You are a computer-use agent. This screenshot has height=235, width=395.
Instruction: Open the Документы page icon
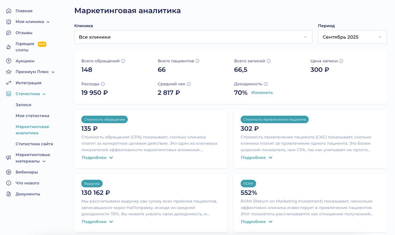tap(8, 194)
